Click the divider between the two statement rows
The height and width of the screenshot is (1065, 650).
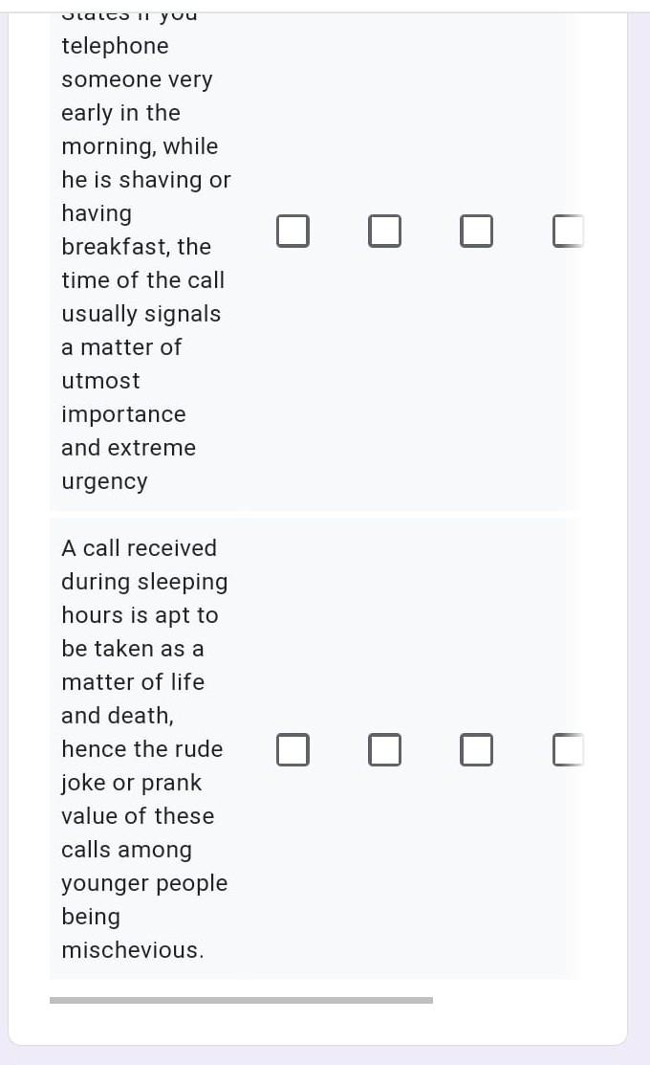(315, 514)
